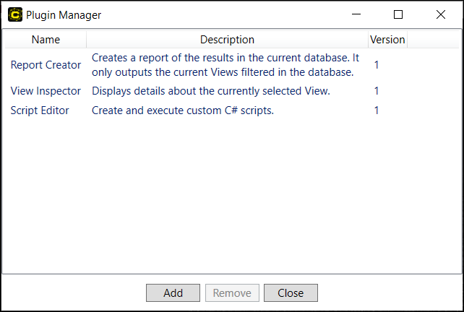
Task: Click the Description column header
Action: (x=227, y=40)
